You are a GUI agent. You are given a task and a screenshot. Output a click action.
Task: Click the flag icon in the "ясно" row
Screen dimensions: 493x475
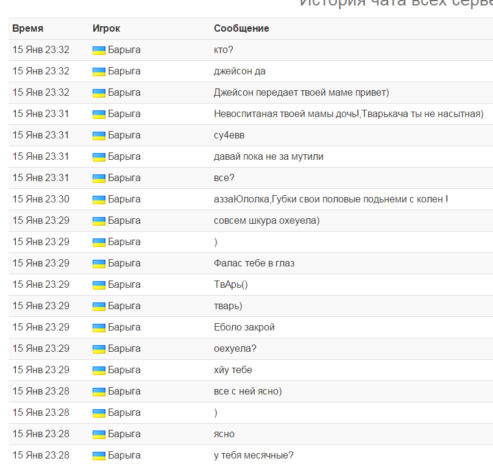(x=99, y=434)
